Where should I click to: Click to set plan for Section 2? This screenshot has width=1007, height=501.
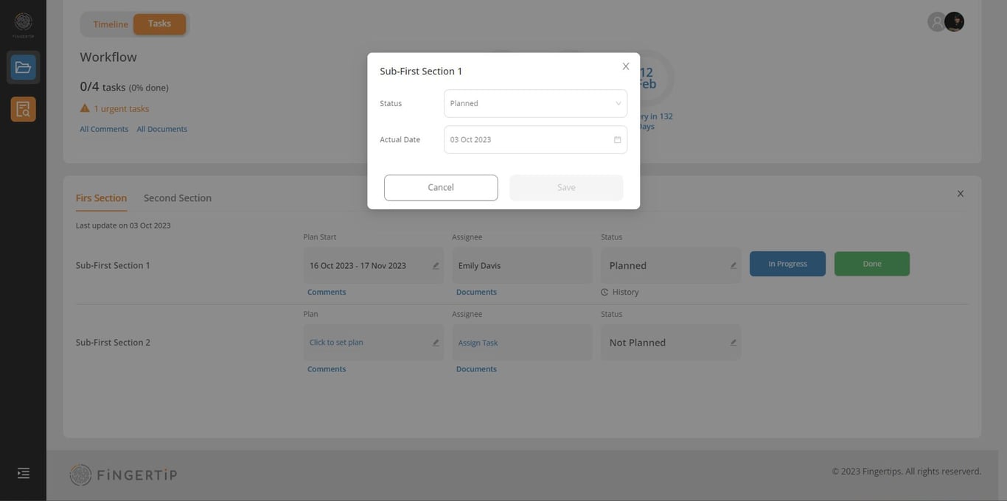(336, 343)
